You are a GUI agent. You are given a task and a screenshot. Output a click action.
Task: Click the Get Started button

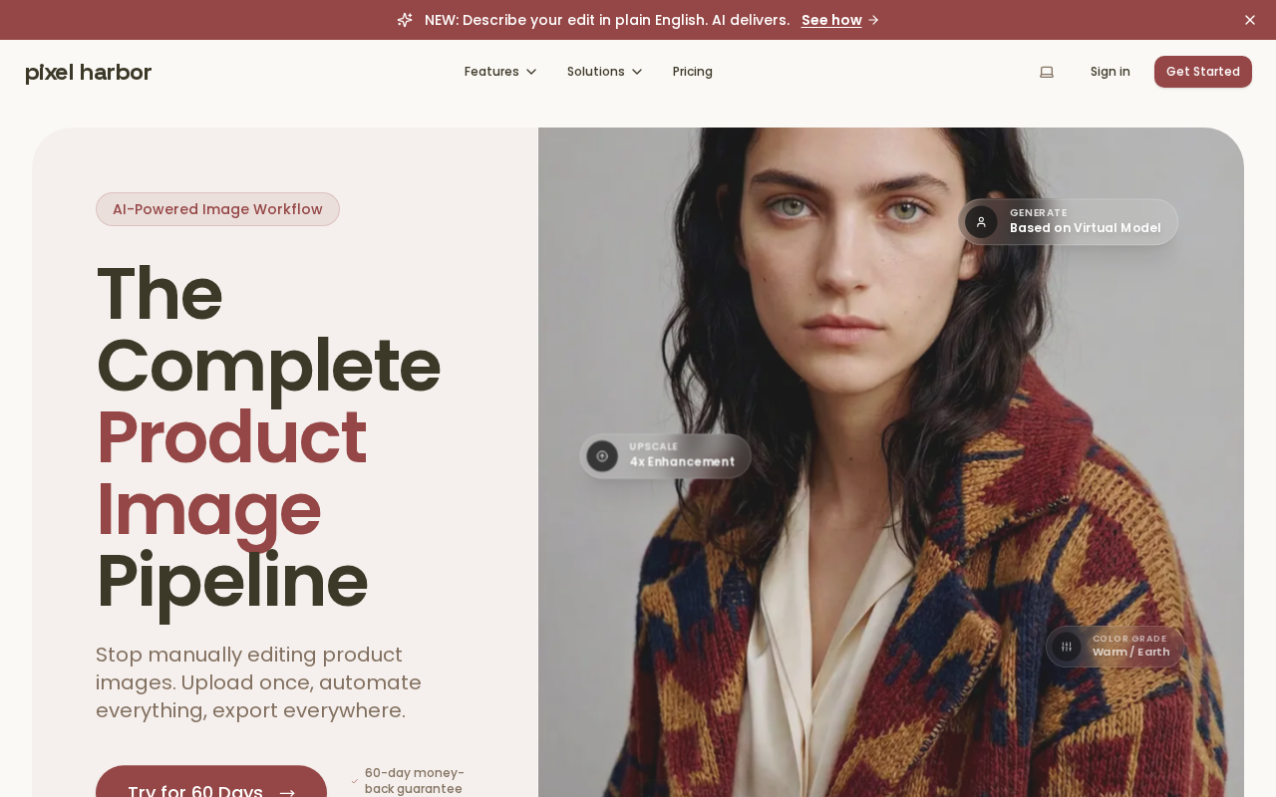click(1203, 72)
